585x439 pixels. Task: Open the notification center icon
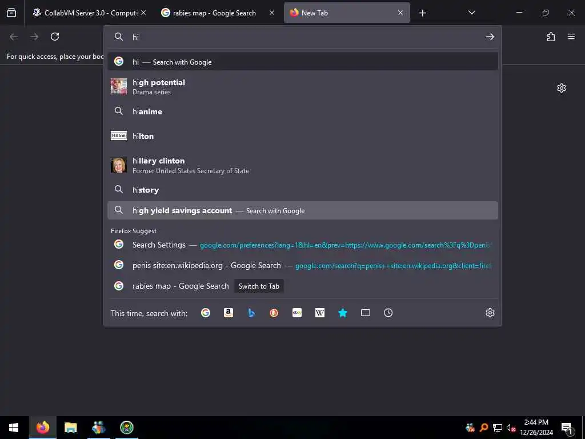567,428
